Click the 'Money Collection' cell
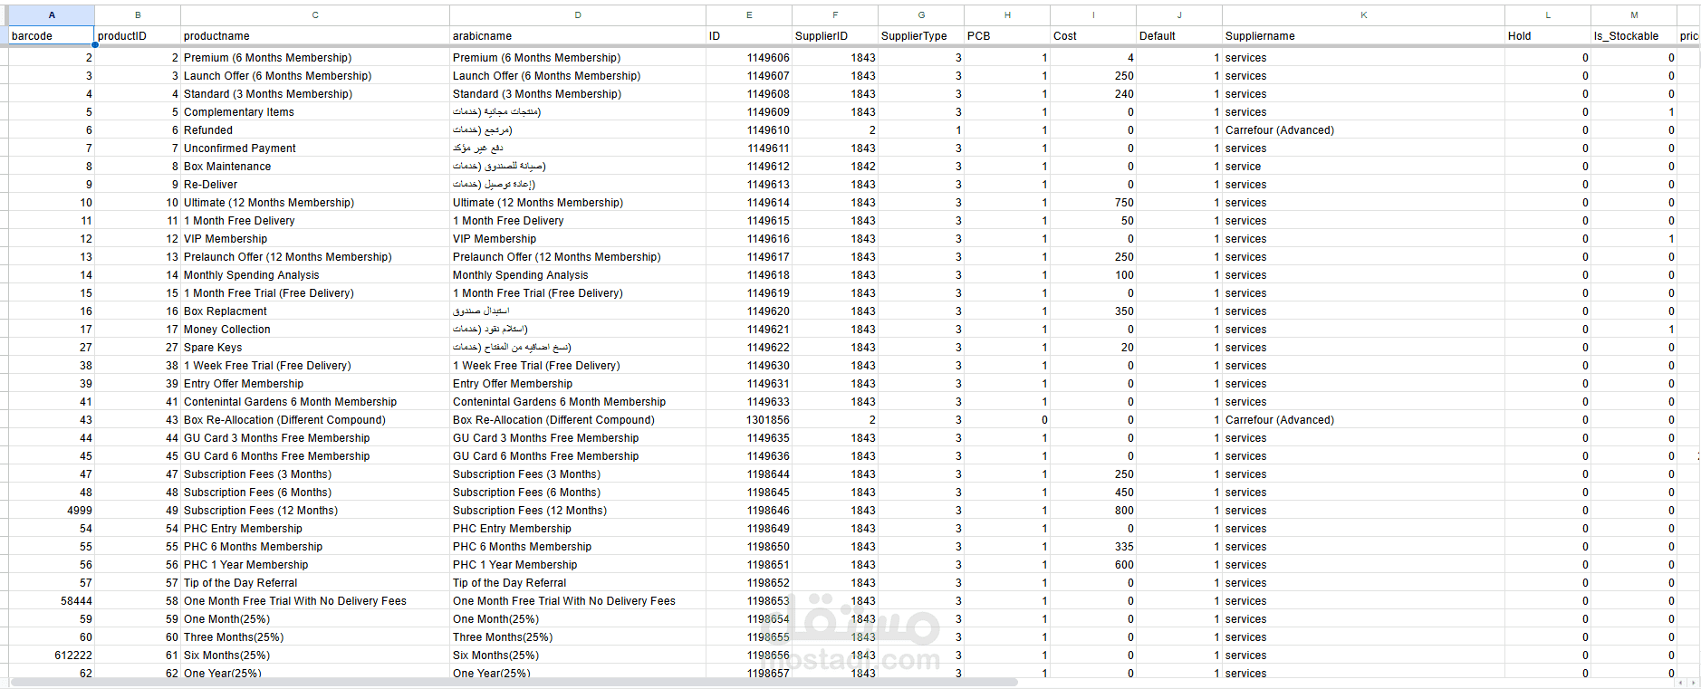Viewport: 1701px width, 689px height. (315, 330)
